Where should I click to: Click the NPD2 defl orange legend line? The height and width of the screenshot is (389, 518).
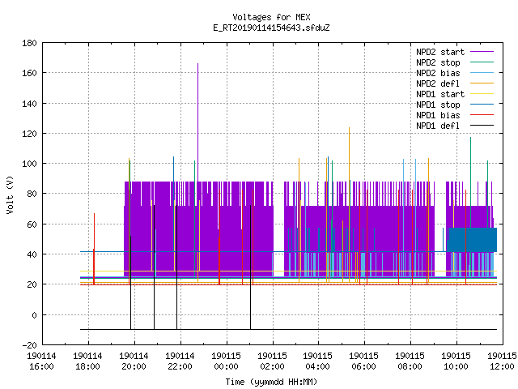[x=482, y=83]
